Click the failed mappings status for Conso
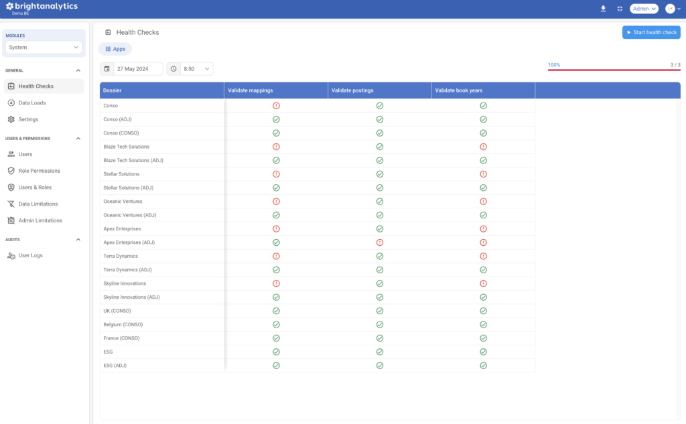The image size is (686, 424). coord(276,106)
